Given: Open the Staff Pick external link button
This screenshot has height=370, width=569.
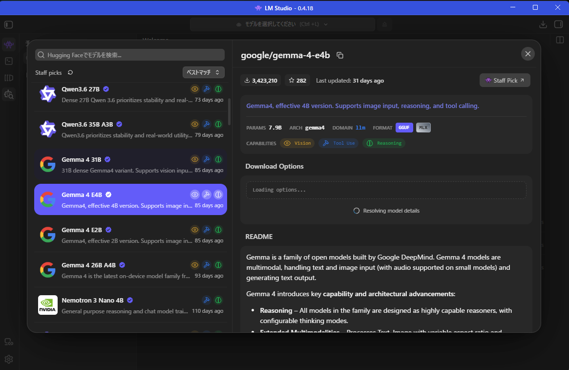Looking at the screenshot, I should [x=505, y=80].
